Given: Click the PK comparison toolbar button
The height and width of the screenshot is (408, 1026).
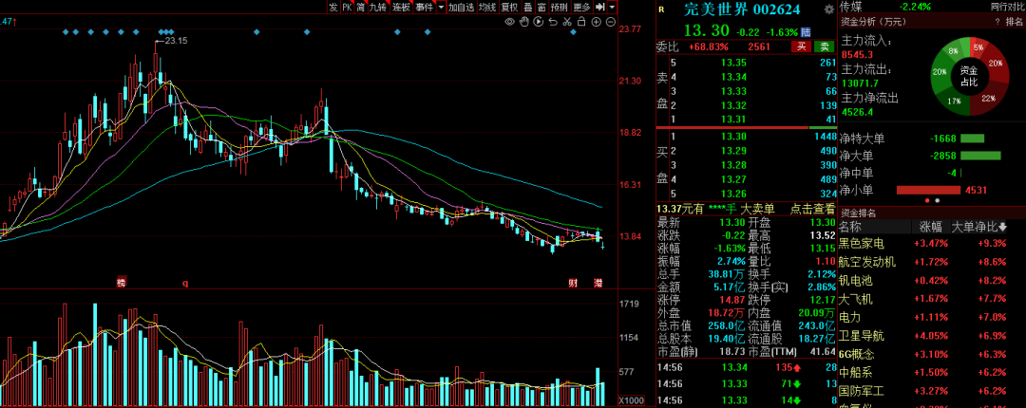Looking at the screenshot, I should 347,8.
